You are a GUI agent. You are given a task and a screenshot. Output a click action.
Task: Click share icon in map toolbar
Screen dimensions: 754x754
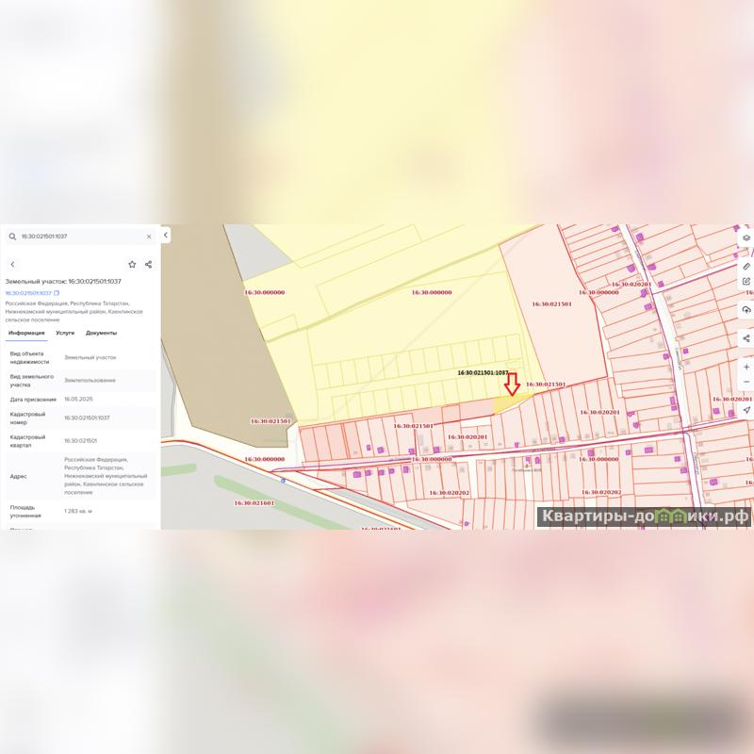(746, 338)
